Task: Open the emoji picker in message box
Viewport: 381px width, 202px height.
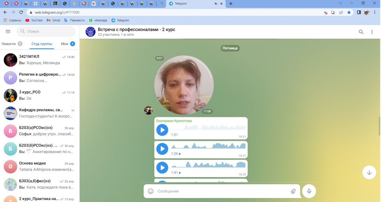Action: tap(151, 191)
